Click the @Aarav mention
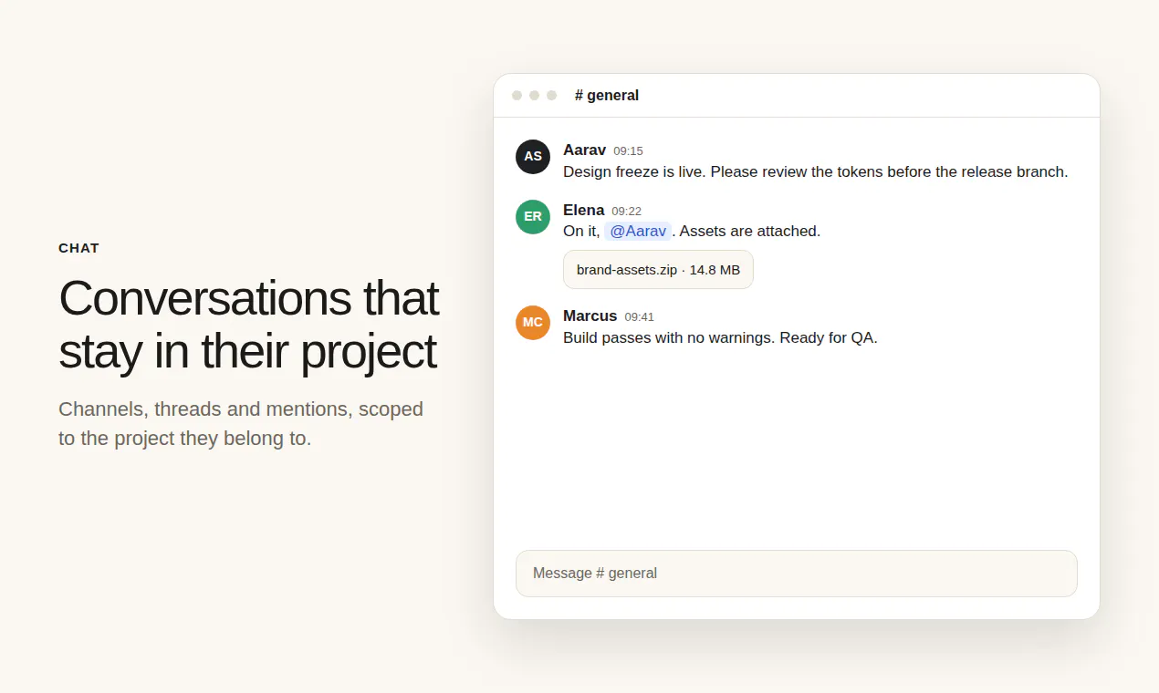Viewport: 1159px width, 693px height. point(638,232)
